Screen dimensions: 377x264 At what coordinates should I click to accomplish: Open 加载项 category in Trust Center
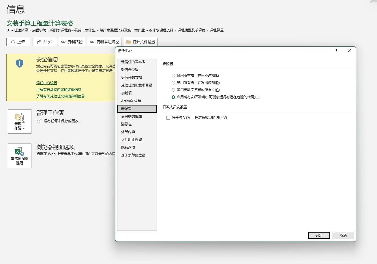[x=137, y=93]
